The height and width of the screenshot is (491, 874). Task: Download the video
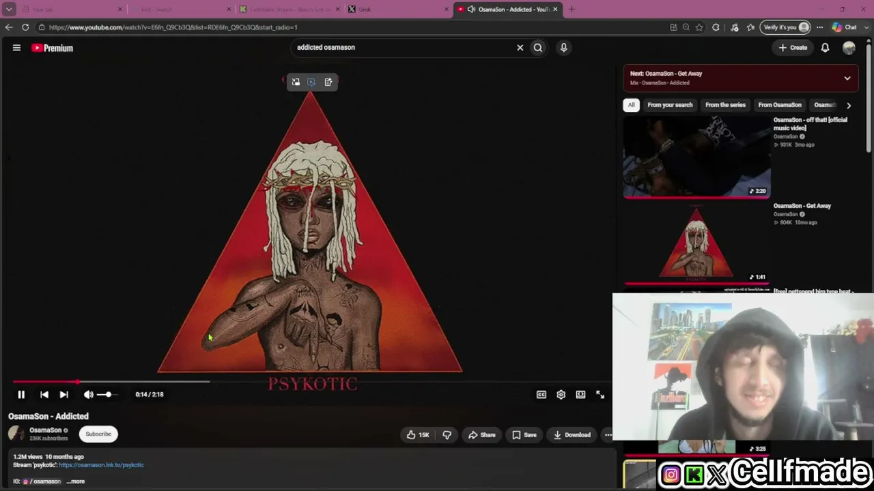[572, 435]
